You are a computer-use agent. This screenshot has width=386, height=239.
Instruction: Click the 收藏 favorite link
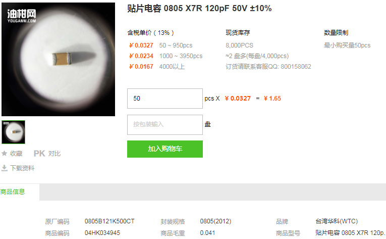pos(16,154)
